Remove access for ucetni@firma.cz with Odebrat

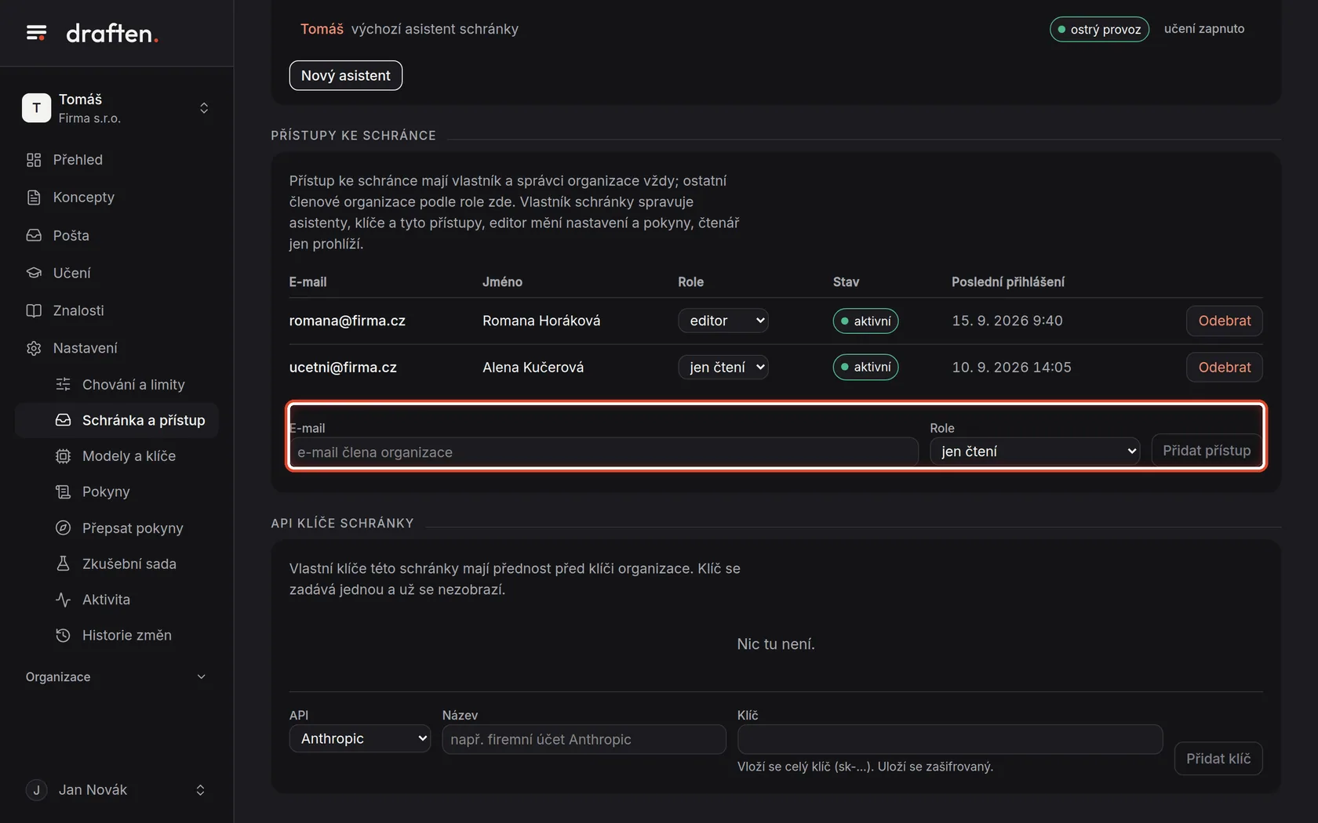(1224, 367)
